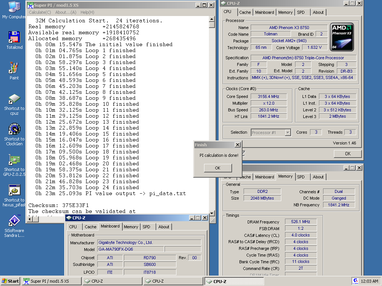This screenshot has width=382, height=286.
Task: Click the Core Speed 3156.4 MHz value
Action: tap(269, 96)
